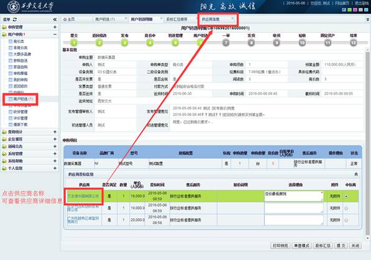Click progress step 4 竞价中 circle
Image resolution: width=371 pixels, height=260 pixels.
tap(150, 43)
